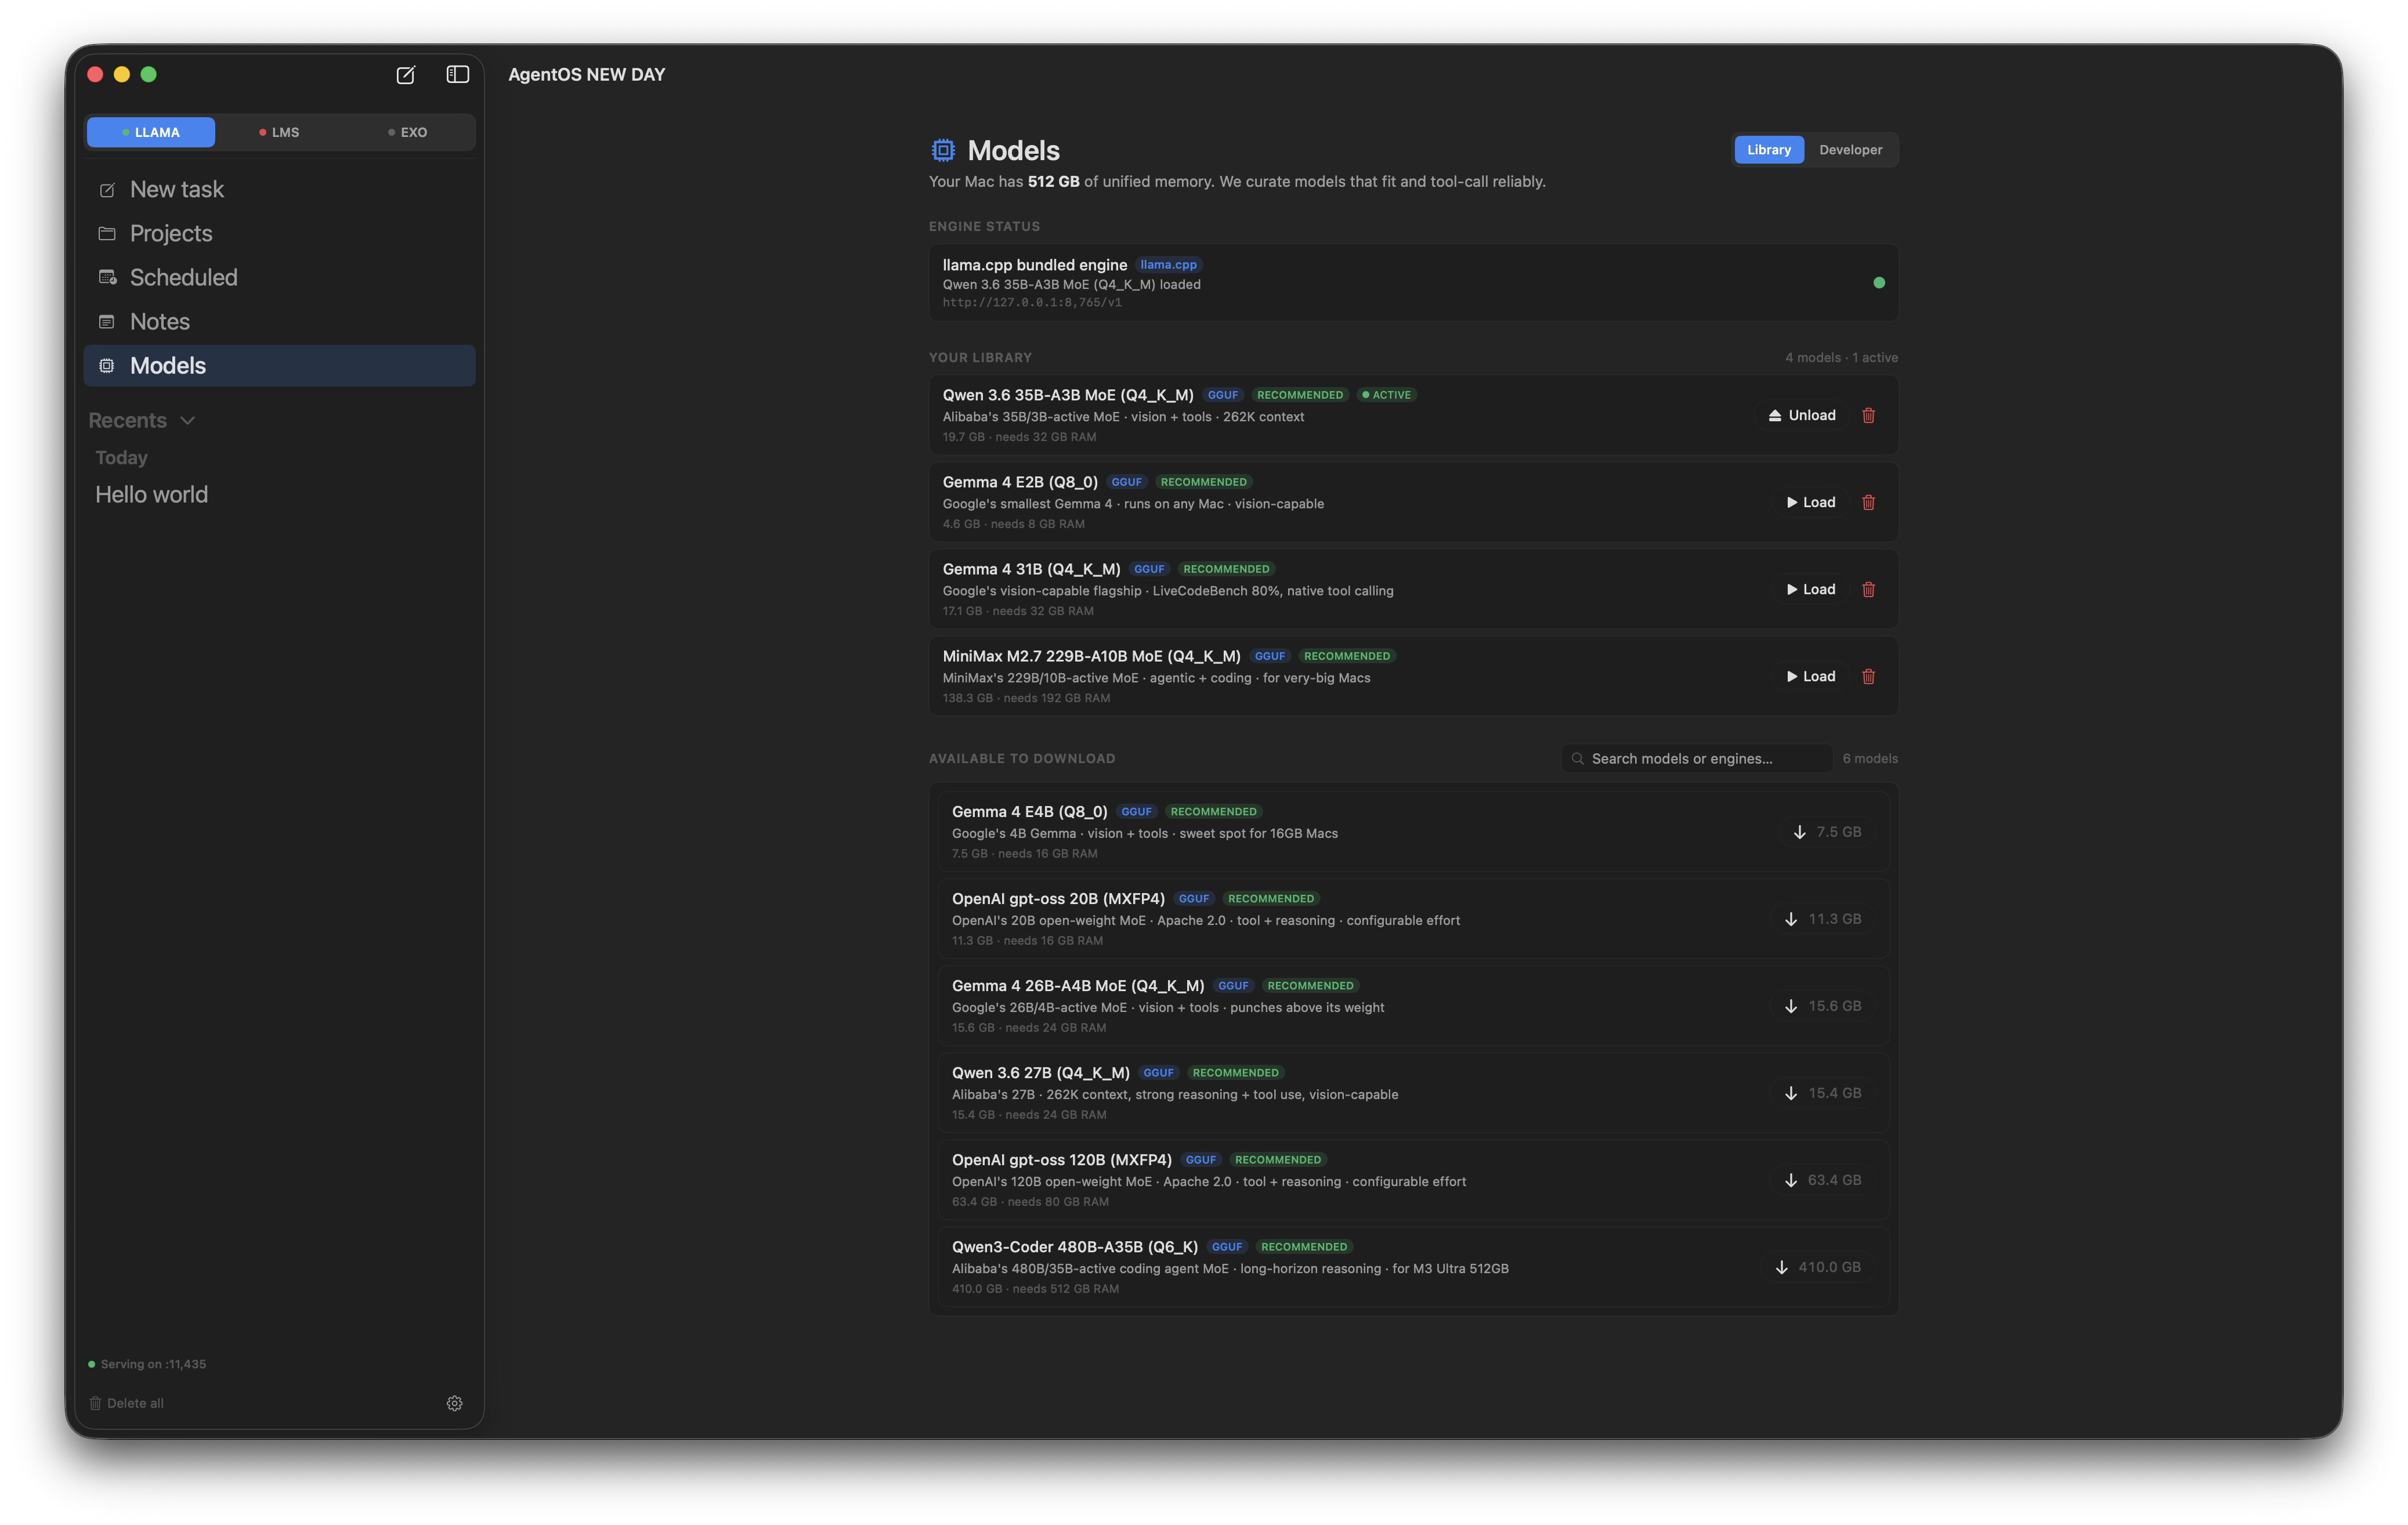Open the Hello world recent task
This screenshot has height=1525, width=2408.
[151, 495]
